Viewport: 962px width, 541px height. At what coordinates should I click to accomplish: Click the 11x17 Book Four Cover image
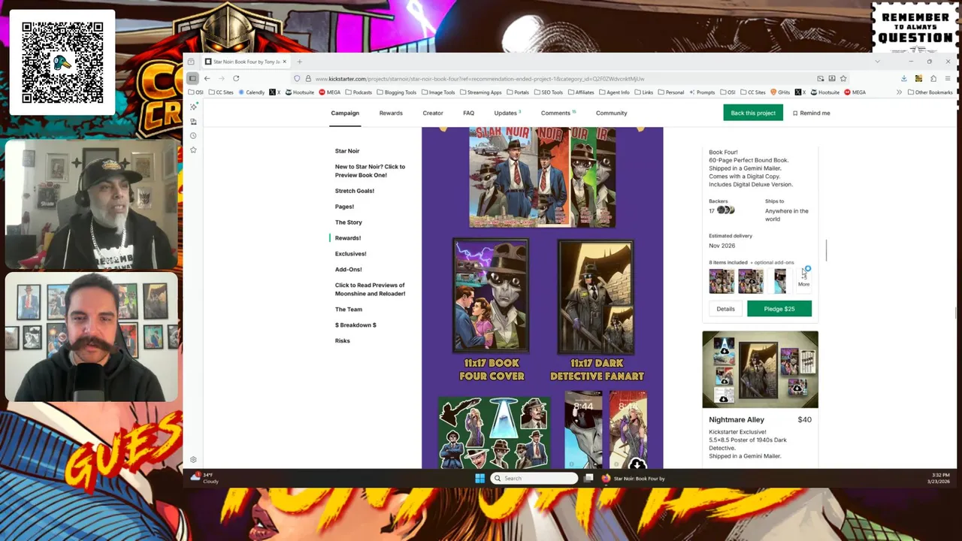[491, 296]
